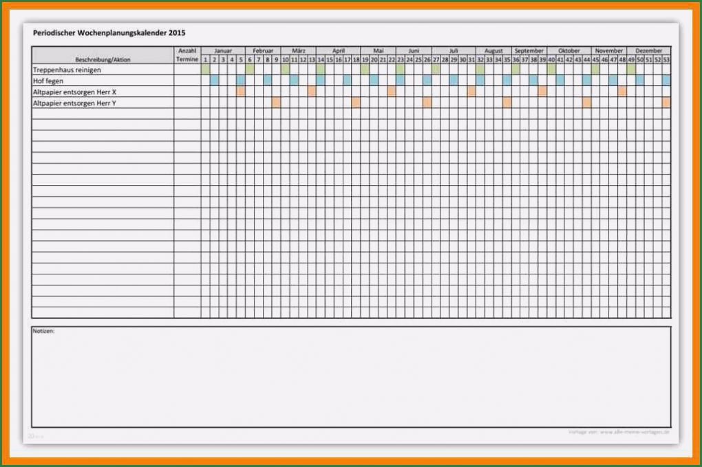The height and width of the screenshot is (467, 702).
Task: Select the week 27 number header
Action: click(436, 60)
